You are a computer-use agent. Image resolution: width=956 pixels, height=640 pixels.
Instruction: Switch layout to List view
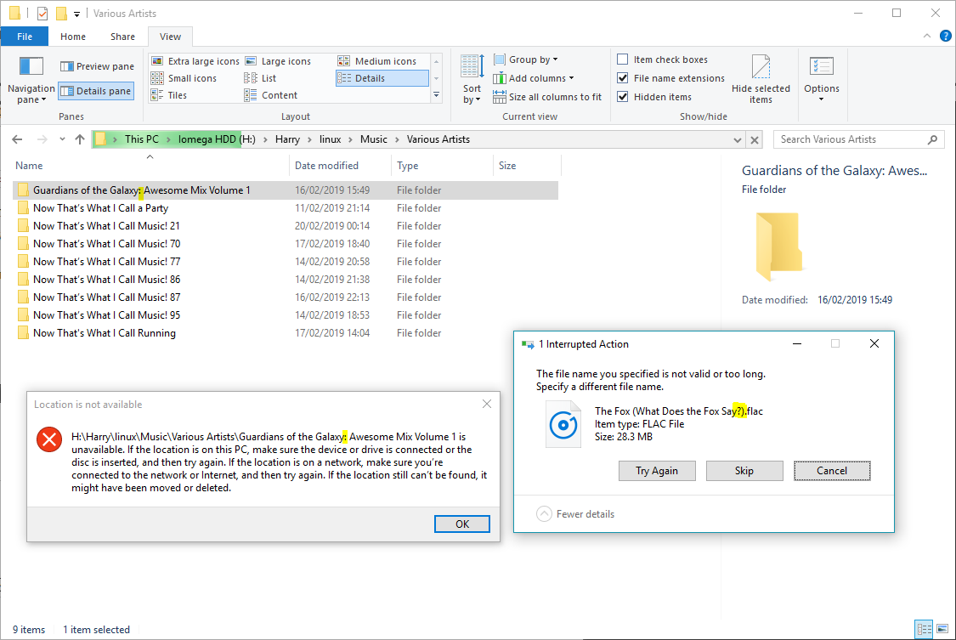click(x=260, y=78)
